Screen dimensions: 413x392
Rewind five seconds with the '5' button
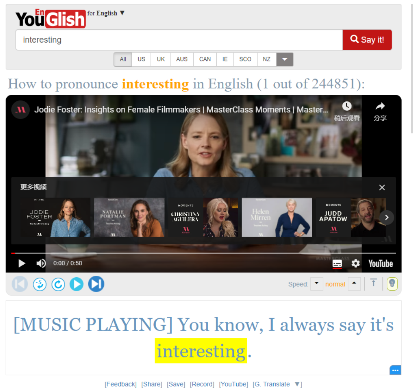(40, 284)
